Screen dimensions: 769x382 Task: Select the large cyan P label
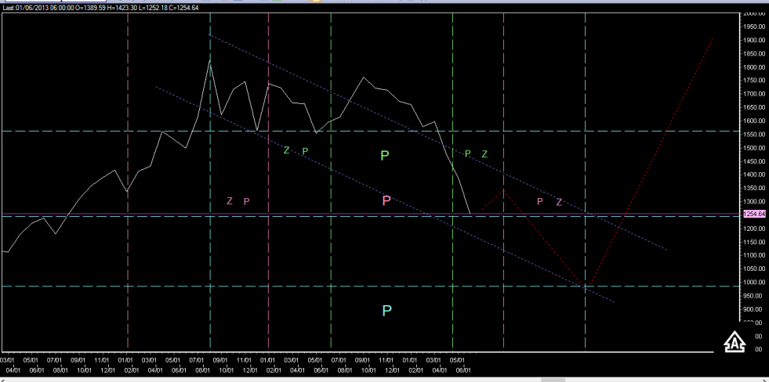pyautogui.click(x=387, y=311)
